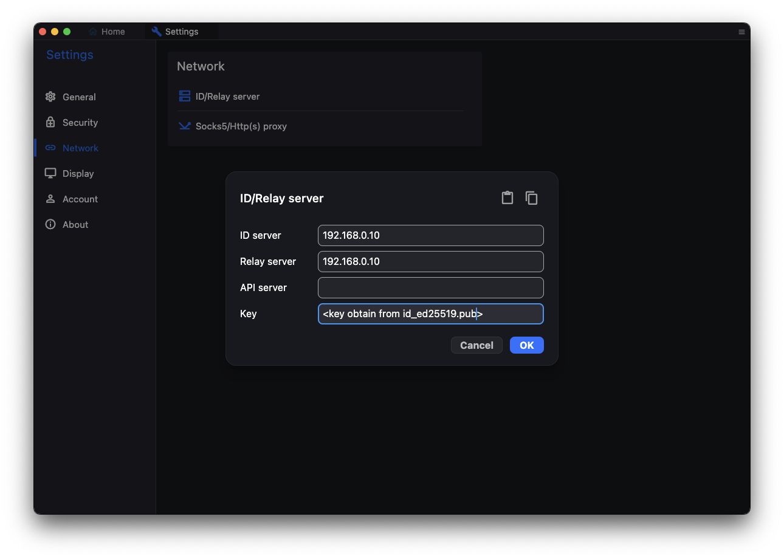Click the paste clipboard icon in dialog
Screen dimensions: 784x559
(x=507, y=198)
